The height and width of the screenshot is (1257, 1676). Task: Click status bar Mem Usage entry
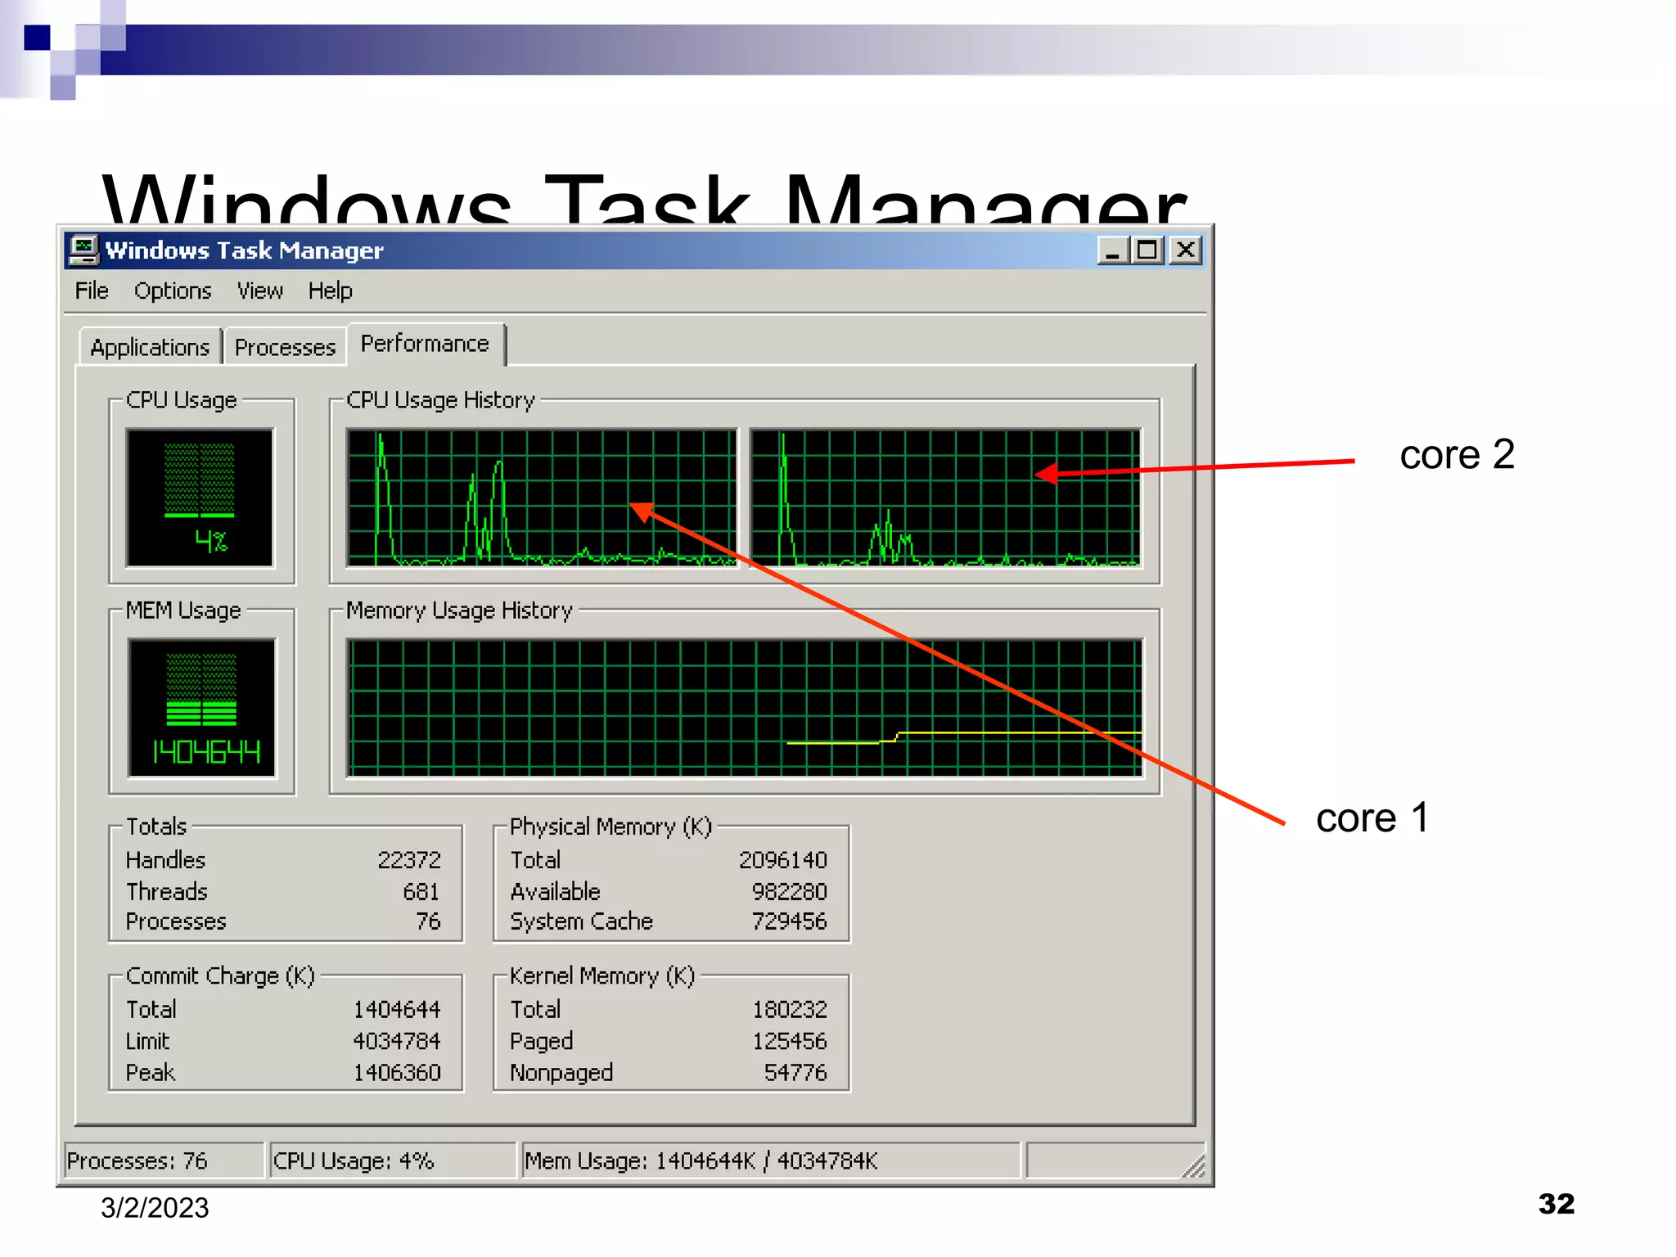tap(771, 1160)
